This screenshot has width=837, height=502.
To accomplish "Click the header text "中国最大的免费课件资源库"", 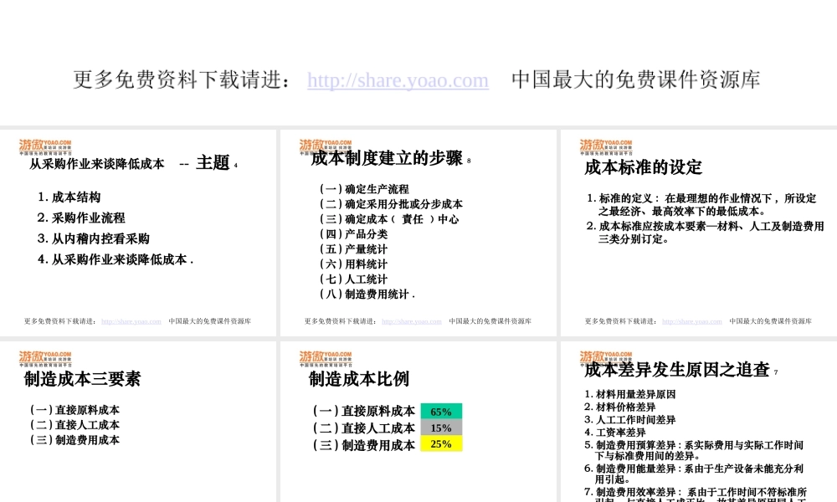I will pos(636,80).
